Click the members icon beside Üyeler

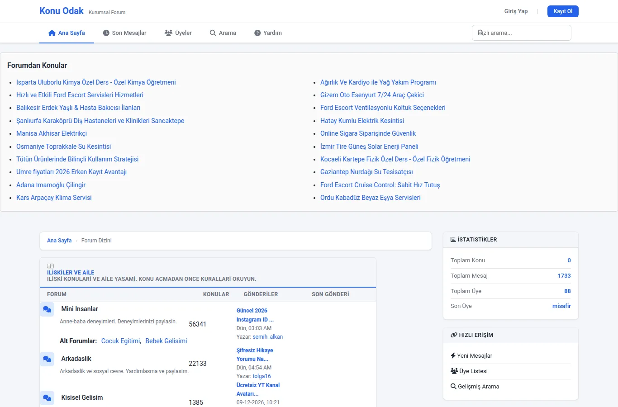168,33
